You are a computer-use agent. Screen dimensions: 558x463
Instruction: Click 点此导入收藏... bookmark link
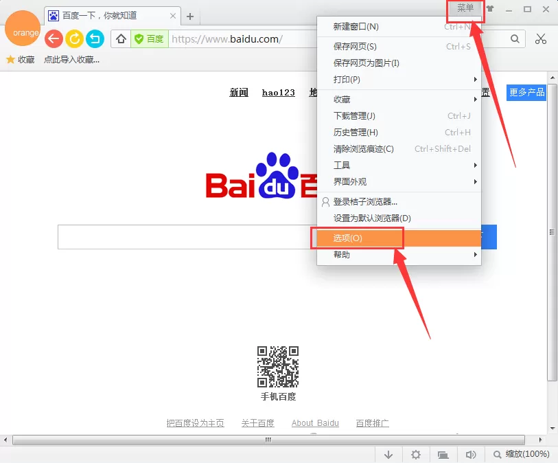click(x=71, y=60)
